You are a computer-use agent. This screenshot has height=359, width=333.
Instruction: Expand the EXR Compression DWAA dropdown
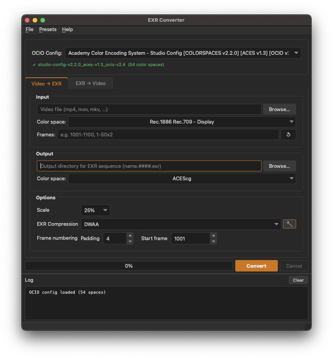pos(181,224)
